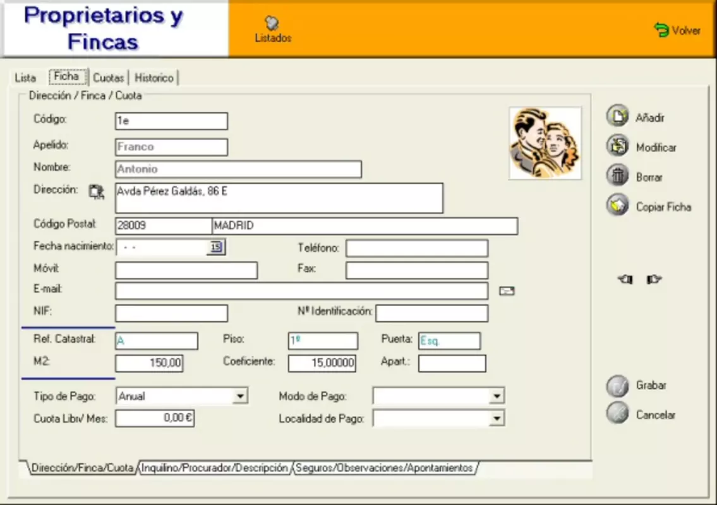Click the Grabar save icon

618,386
